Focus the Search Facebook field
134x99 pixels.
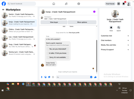tap(21, 4)
